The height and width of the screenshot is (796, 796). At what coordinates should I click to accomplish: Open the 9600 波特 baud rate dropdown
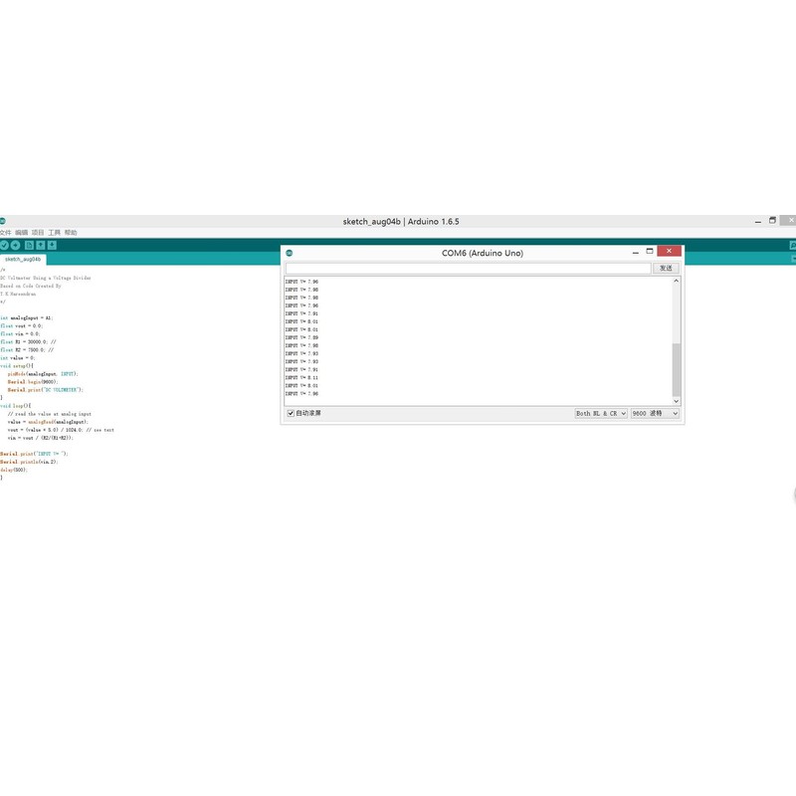[x=655, y=414]
